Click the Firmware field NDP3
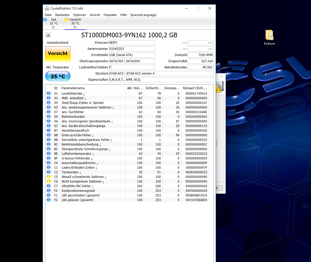This screenshot has height=262, width=311. coord(132,43)
